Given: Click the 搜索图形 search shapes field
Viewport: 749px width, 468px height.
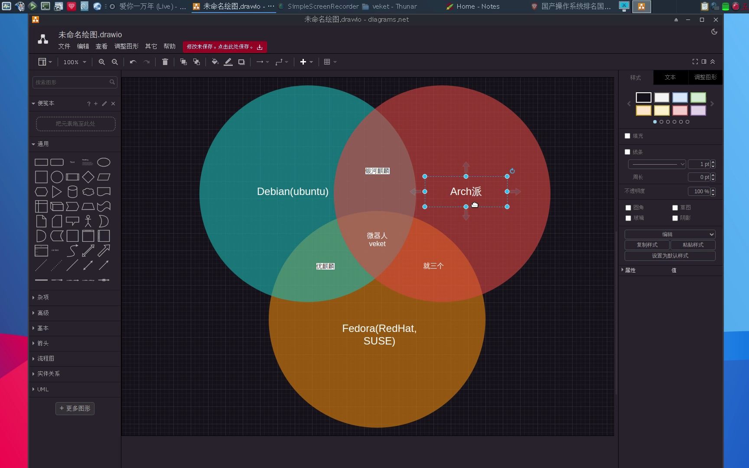Looking at the screenshot, I should (x=75, y=82).
